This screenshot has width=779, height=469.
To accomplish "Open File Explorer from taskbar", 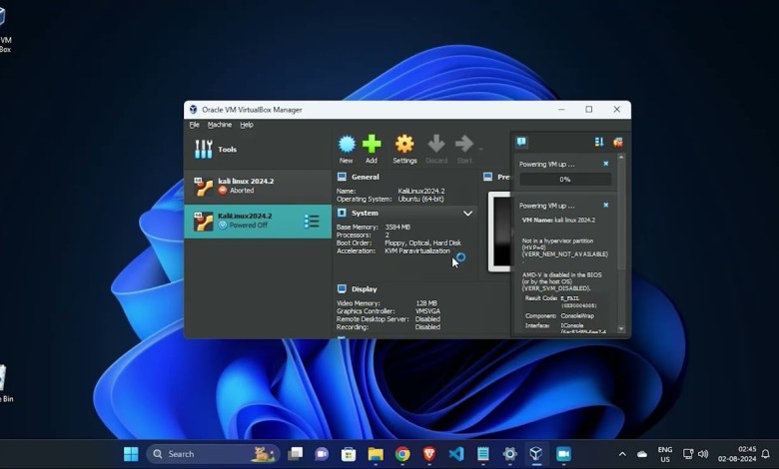I will (376, 454).
